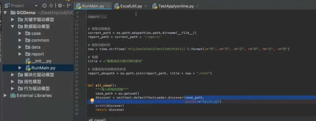
Task: Switch to the ExcelUtil.py tab
Action: click(x=131, y=6)
